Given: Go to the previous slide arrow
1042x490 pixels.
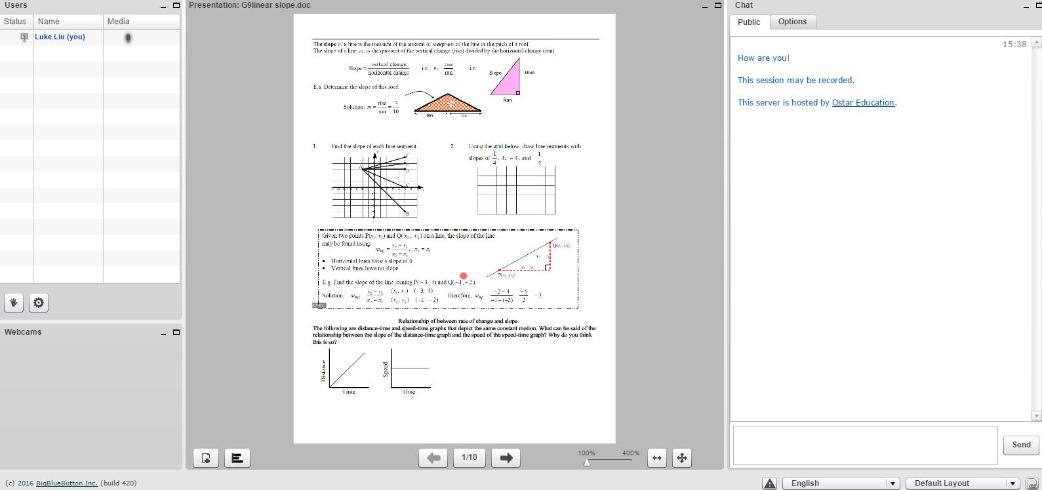Looking at the screenshot, I should coord(433,458).
